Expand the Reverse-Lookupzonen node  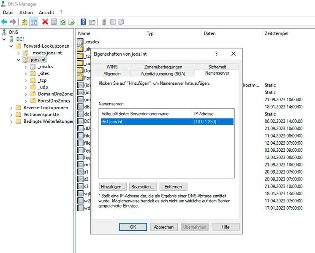coord(11,108)
